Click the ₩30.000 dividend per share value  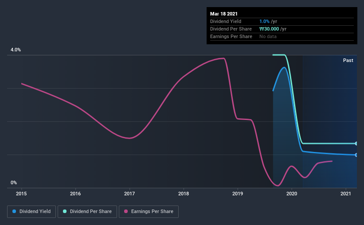(269, 29)
